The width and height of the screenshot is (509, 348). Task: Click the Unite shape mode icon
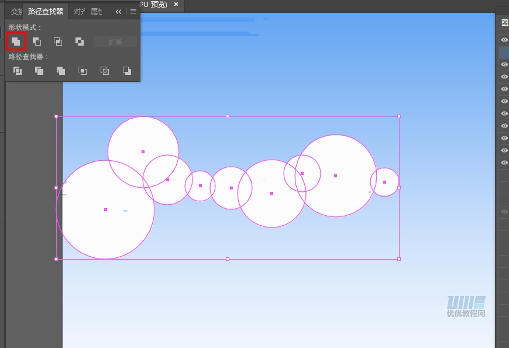point(16,42)
